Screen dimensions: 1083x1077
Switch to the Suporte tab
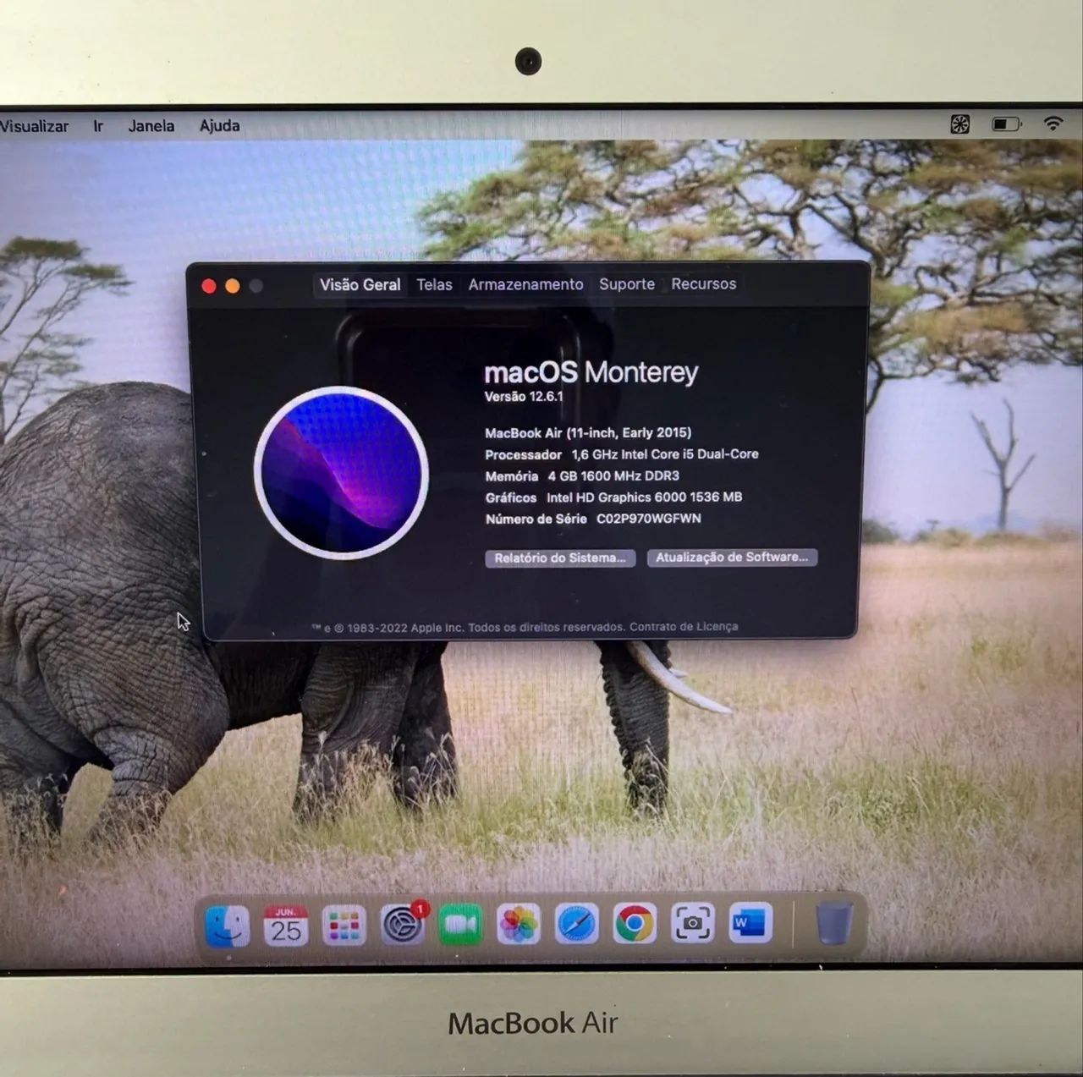627,284
